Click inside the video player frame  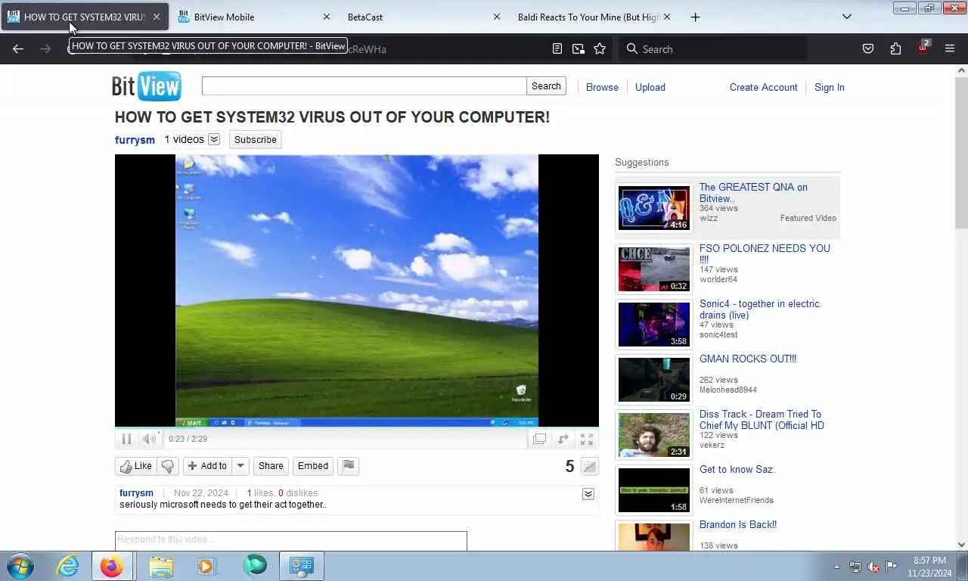point(357,290)
